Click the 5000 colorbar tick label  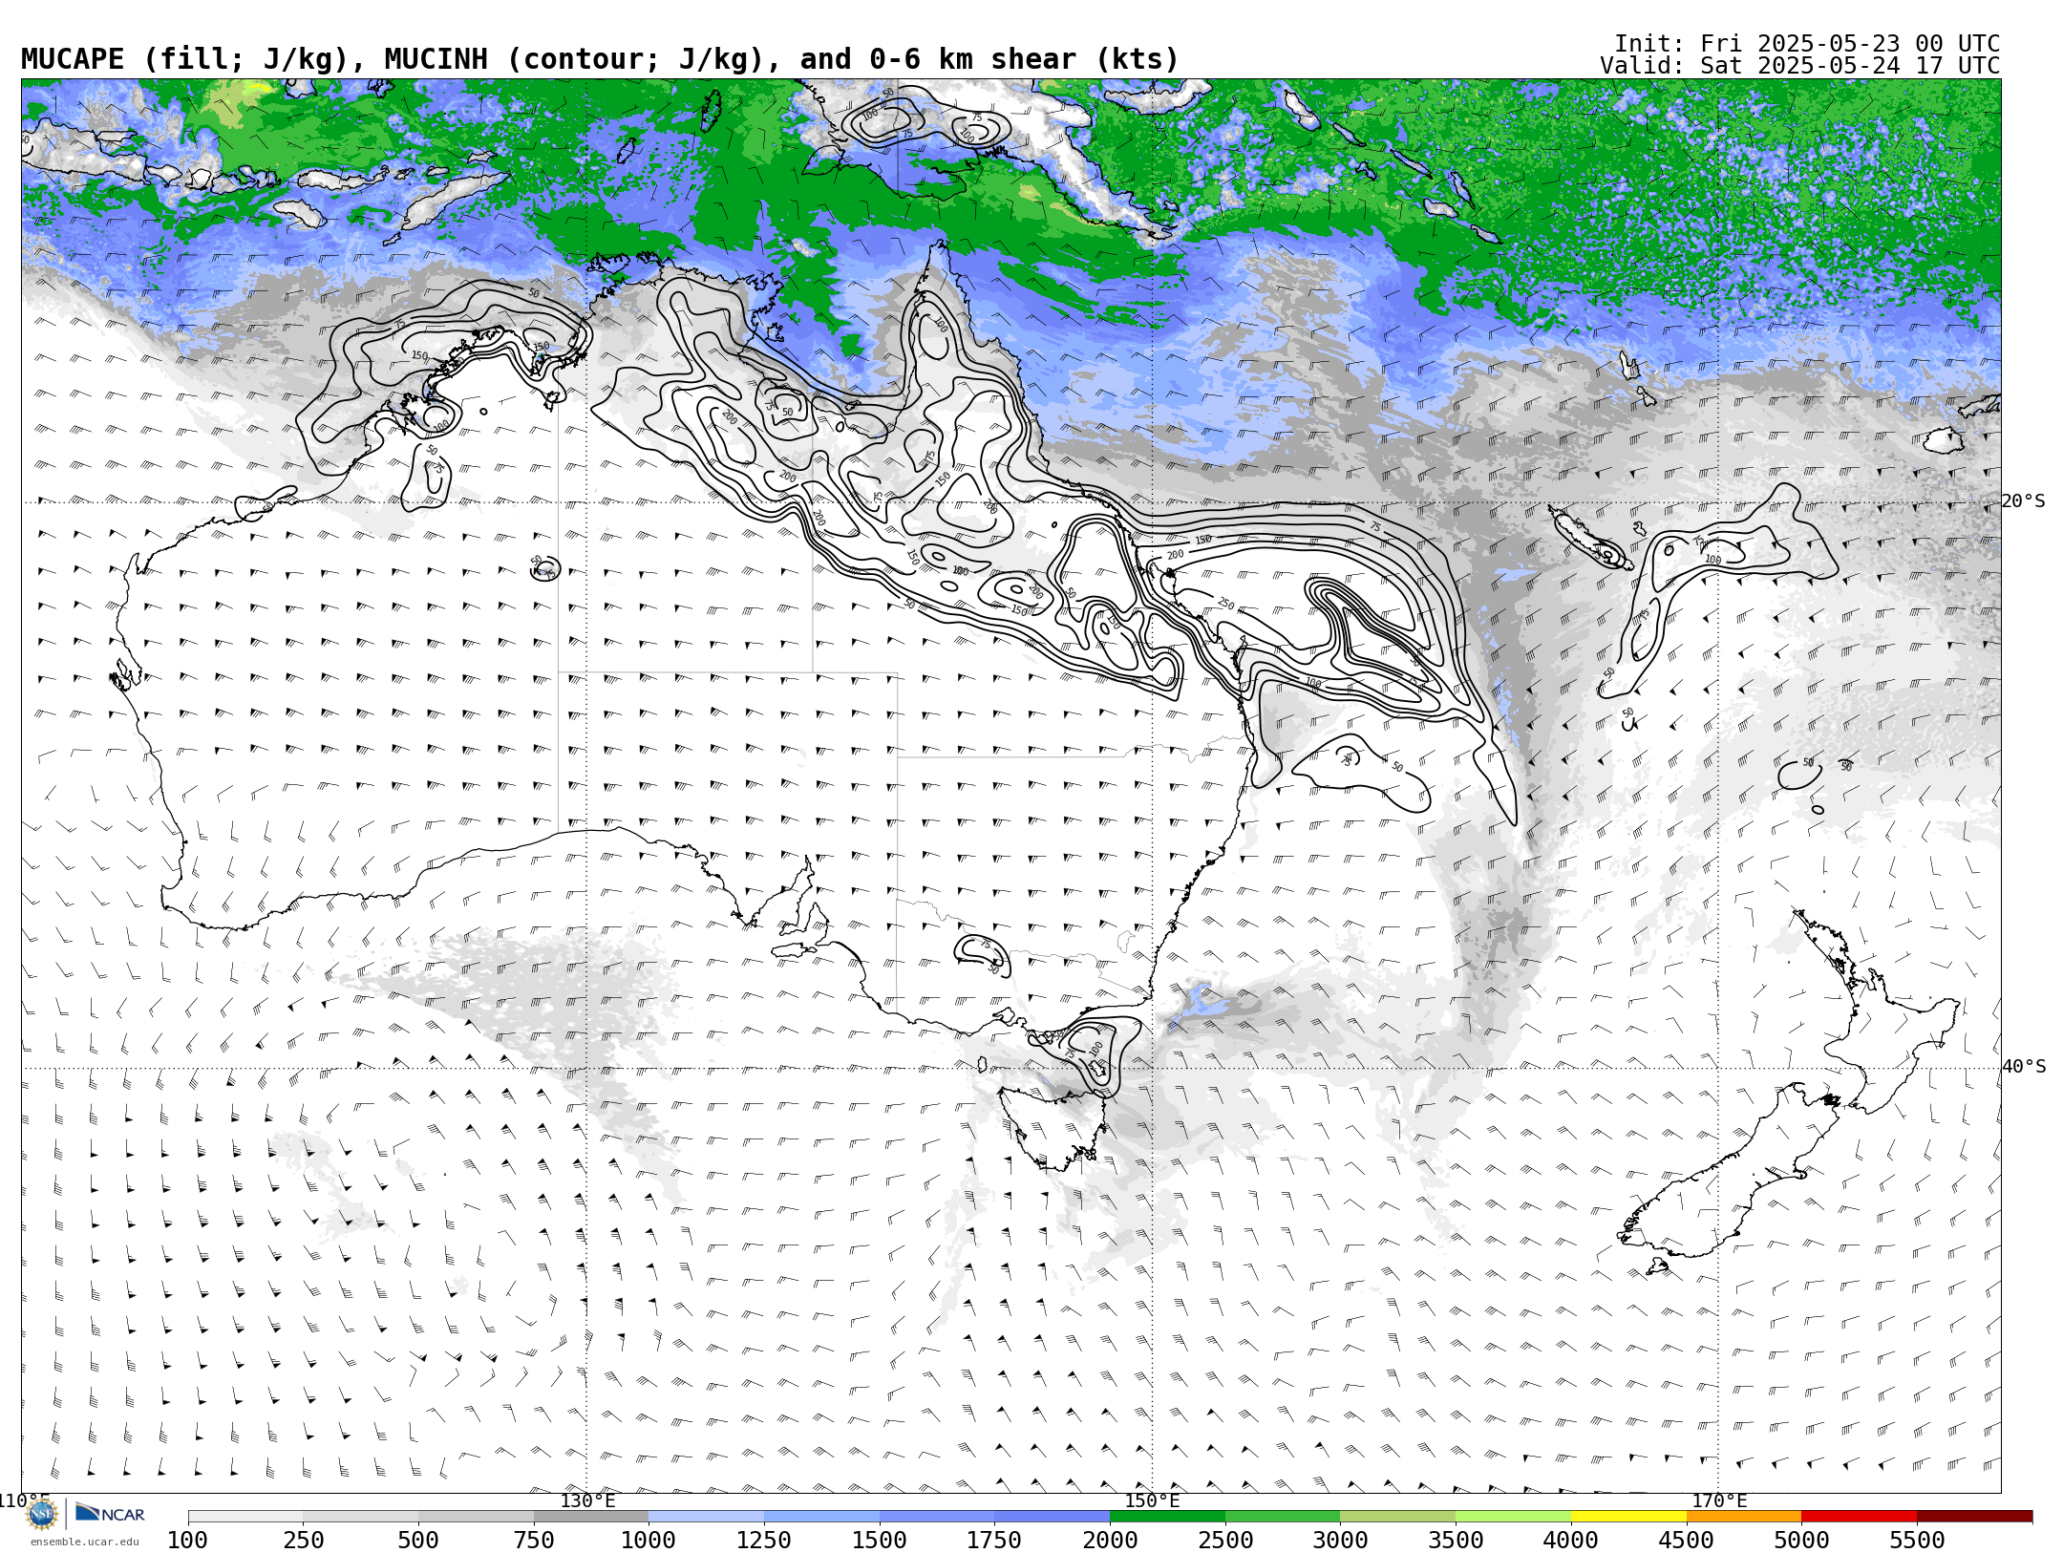tap(1801, 1541)
